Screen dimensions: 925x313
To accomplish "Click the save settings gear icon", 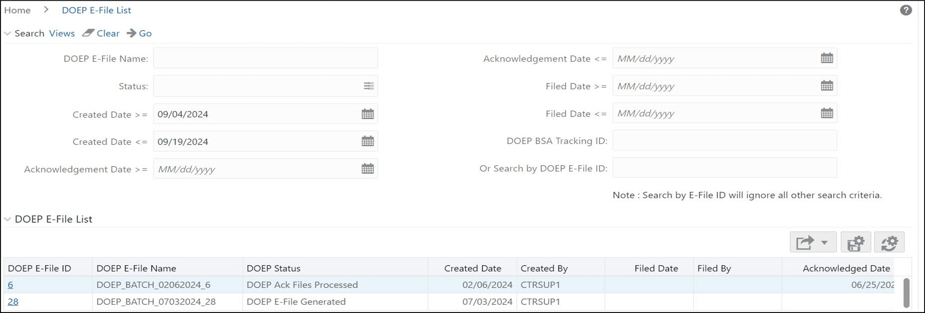I will [x=856, y=242].
